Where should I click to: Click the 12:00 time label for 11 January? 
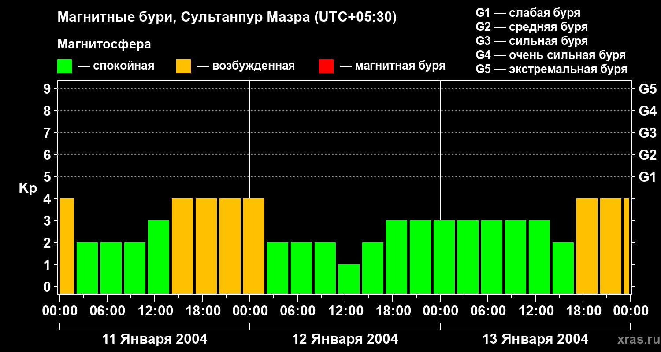(155, 311)
